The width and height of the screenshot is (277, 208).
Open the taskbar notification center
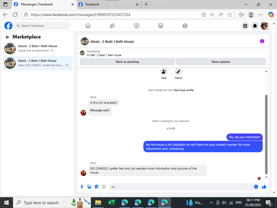(269, 203)
